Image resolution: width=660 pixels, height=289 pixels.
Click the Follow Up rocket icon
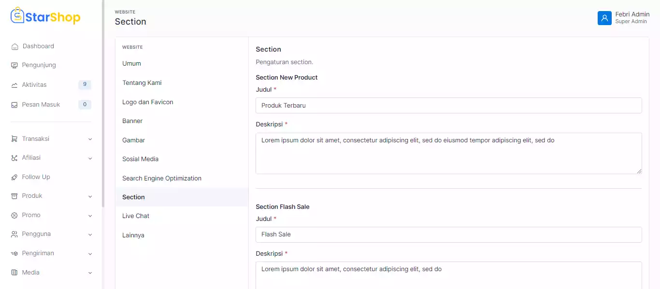click(x=14, y=177)
